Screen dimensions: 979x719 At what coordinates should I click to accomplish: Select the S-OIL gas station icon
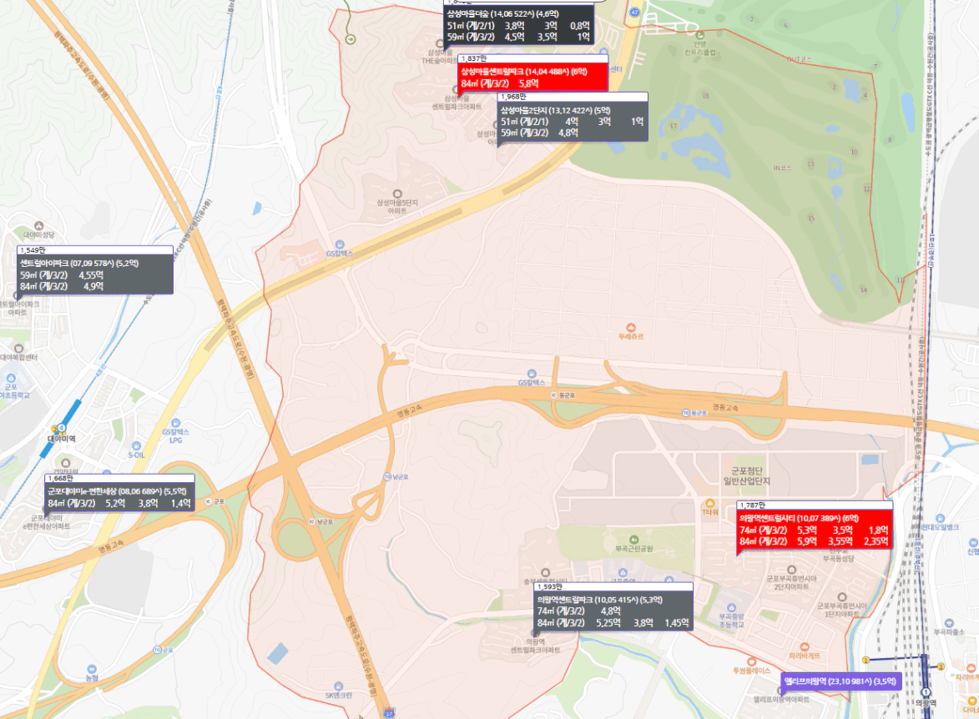click(x=137, y=445)
